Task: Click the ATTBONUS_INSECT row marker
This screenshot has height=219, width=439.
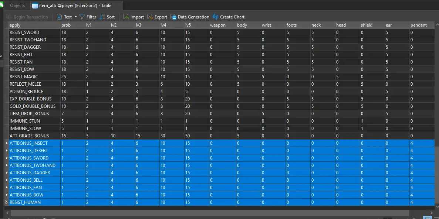Action: tap(6, 143)
